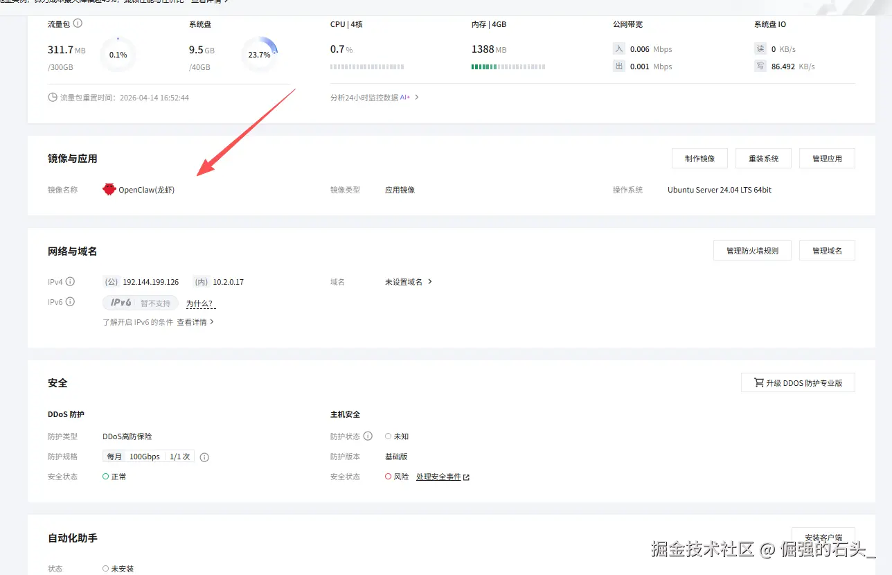The height and width of the screenshot is (575, 892).
Task: Select public IP 192.144.199.126
Action: (x=151, y=282)
